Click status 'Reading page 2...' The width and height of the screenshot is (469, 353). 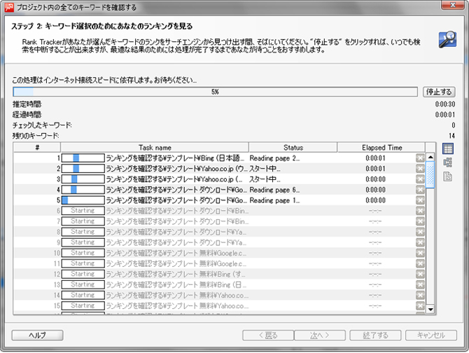coord(274,158)
